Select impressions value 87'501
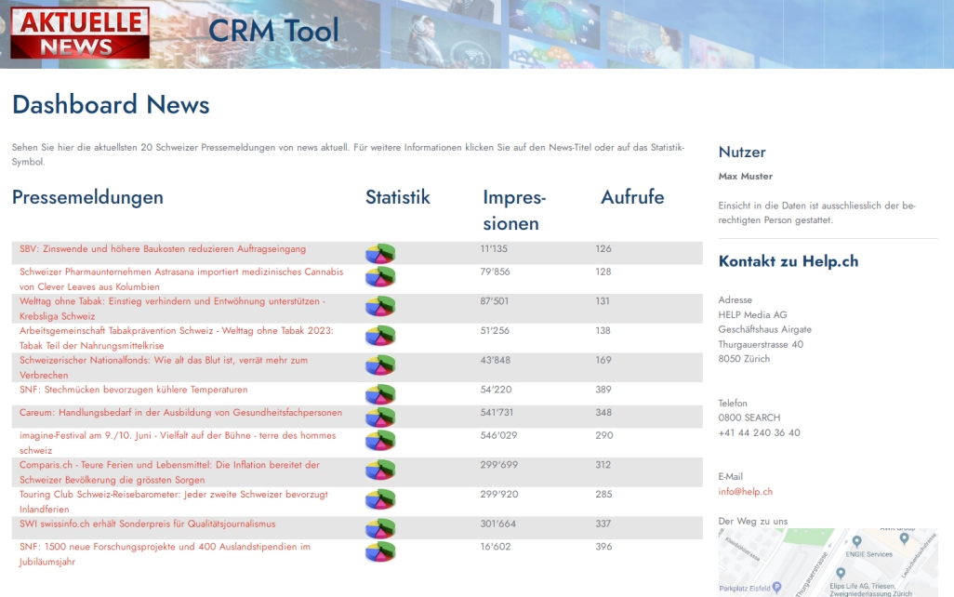This screenshot has width=954, height=597. [494, 301]
